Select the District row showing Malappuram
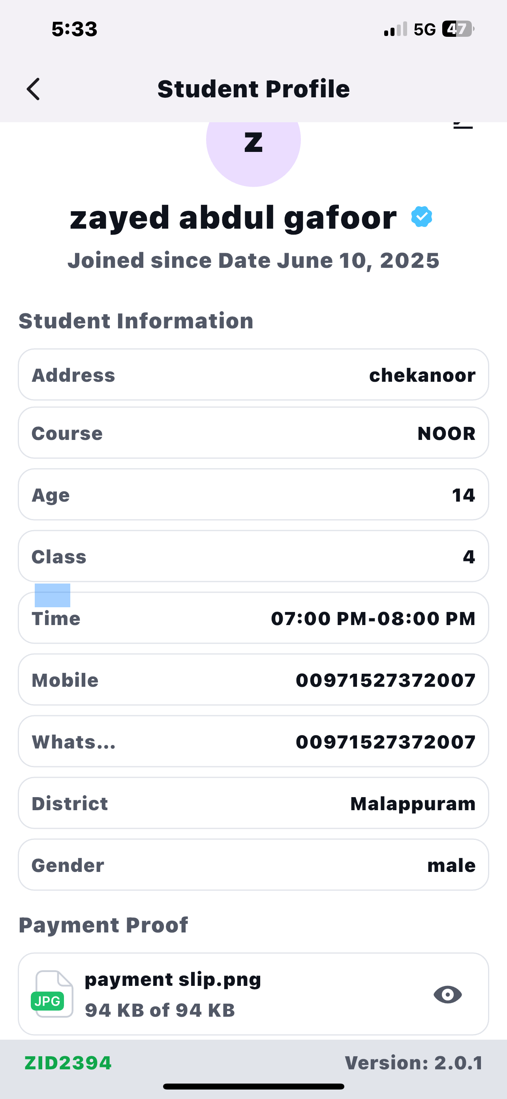507x1099 pixels. point(253,803)
